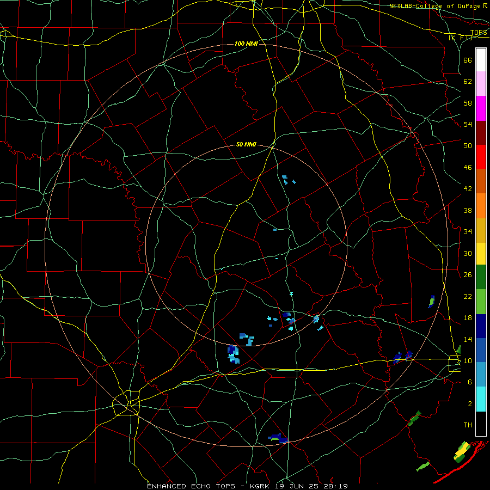The image size is (490, 490).
Task: Click the 18 legend value
Action: [x=468, y=318]
